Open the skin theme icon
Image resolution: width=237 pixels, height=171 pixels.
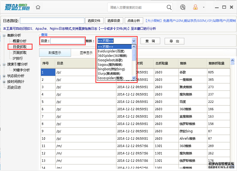click(183, 7)
